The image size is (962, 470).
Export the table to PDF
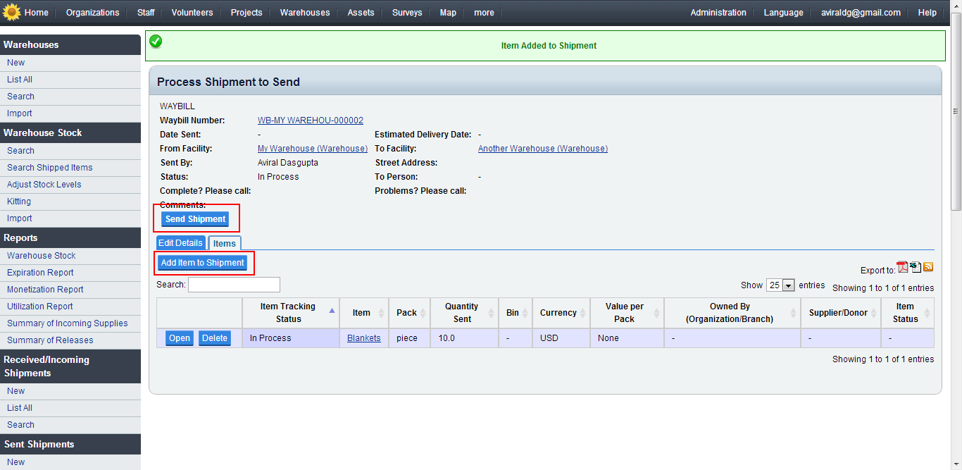(902, 267)
